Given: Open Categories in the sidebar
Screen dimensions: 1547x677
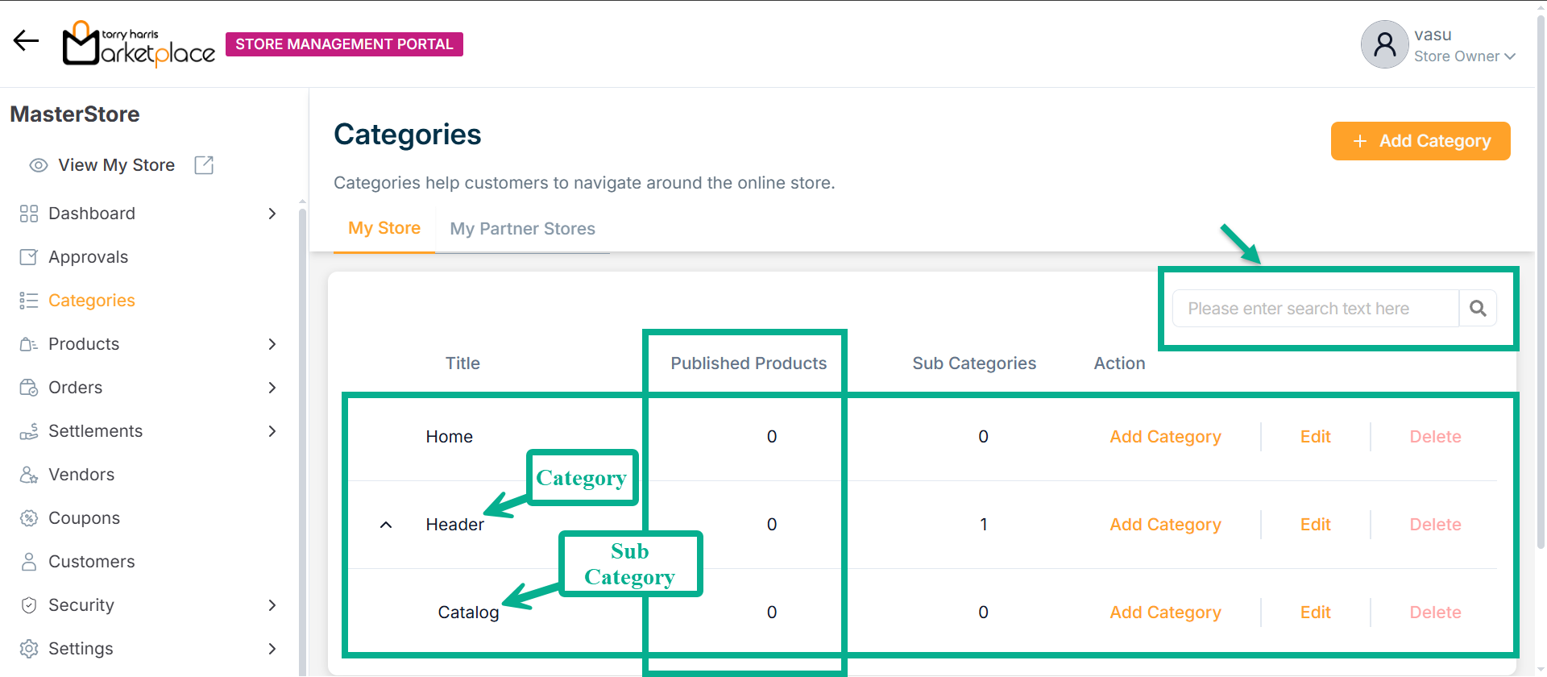Looking at the screenshot, I should pyautogui.click(x=91, y=301).
